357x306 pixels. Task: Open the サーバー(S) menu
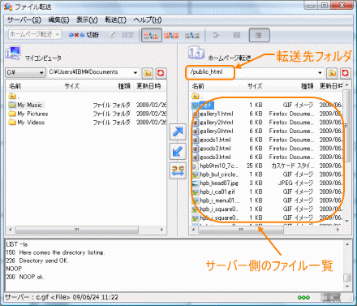point(24,19)
